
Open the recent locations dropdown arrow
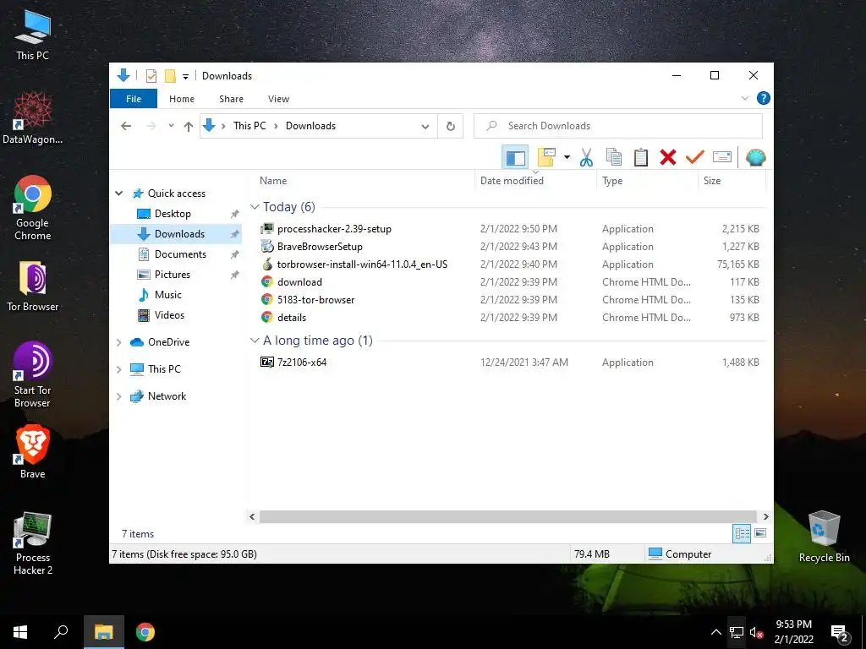point(171,126)
